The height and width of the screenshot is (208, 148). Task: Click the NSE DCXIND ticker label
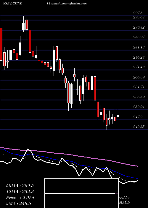(12, 4)
